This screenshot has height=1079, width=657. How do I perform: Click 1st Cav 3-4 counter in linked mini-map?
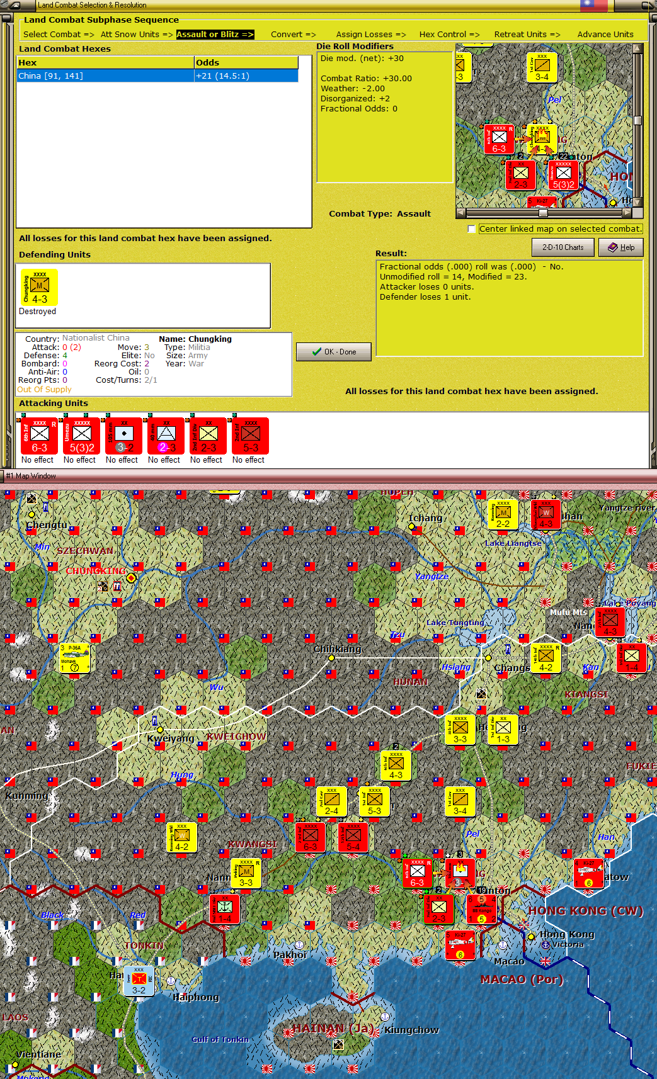pos(542,68)
